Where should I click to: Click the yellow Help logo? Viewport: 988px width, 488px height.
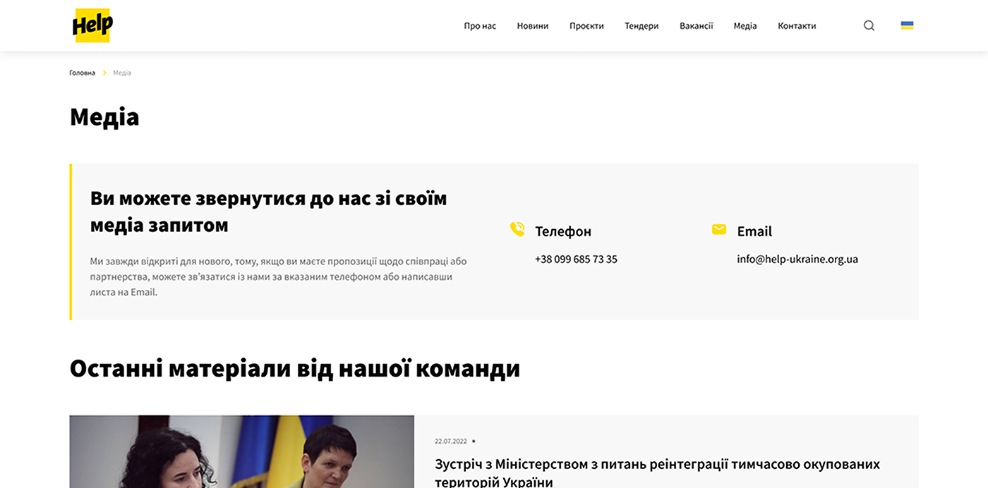point(92,25)
